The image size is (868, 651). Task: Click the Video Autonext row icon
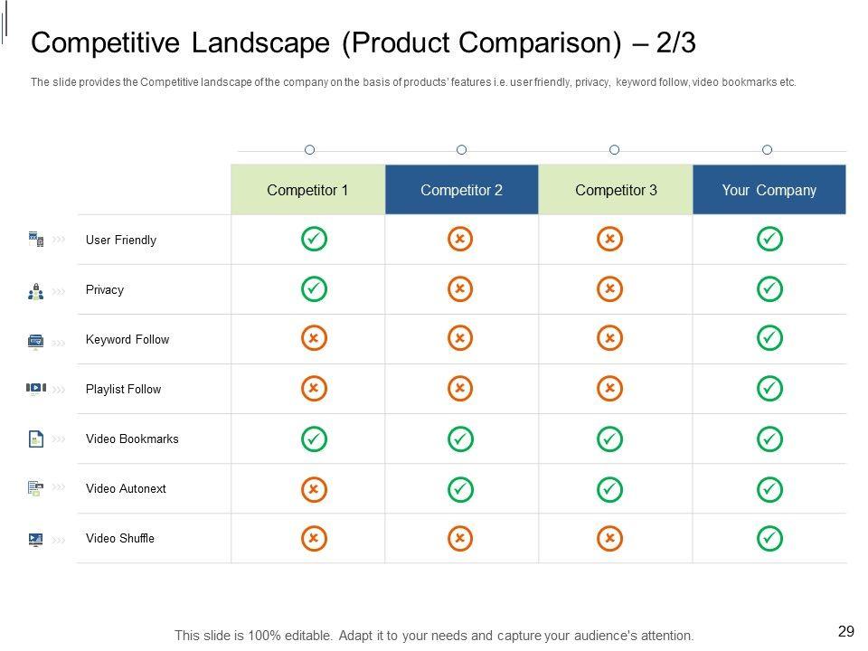pyautogui.click(x=36, y=488)
